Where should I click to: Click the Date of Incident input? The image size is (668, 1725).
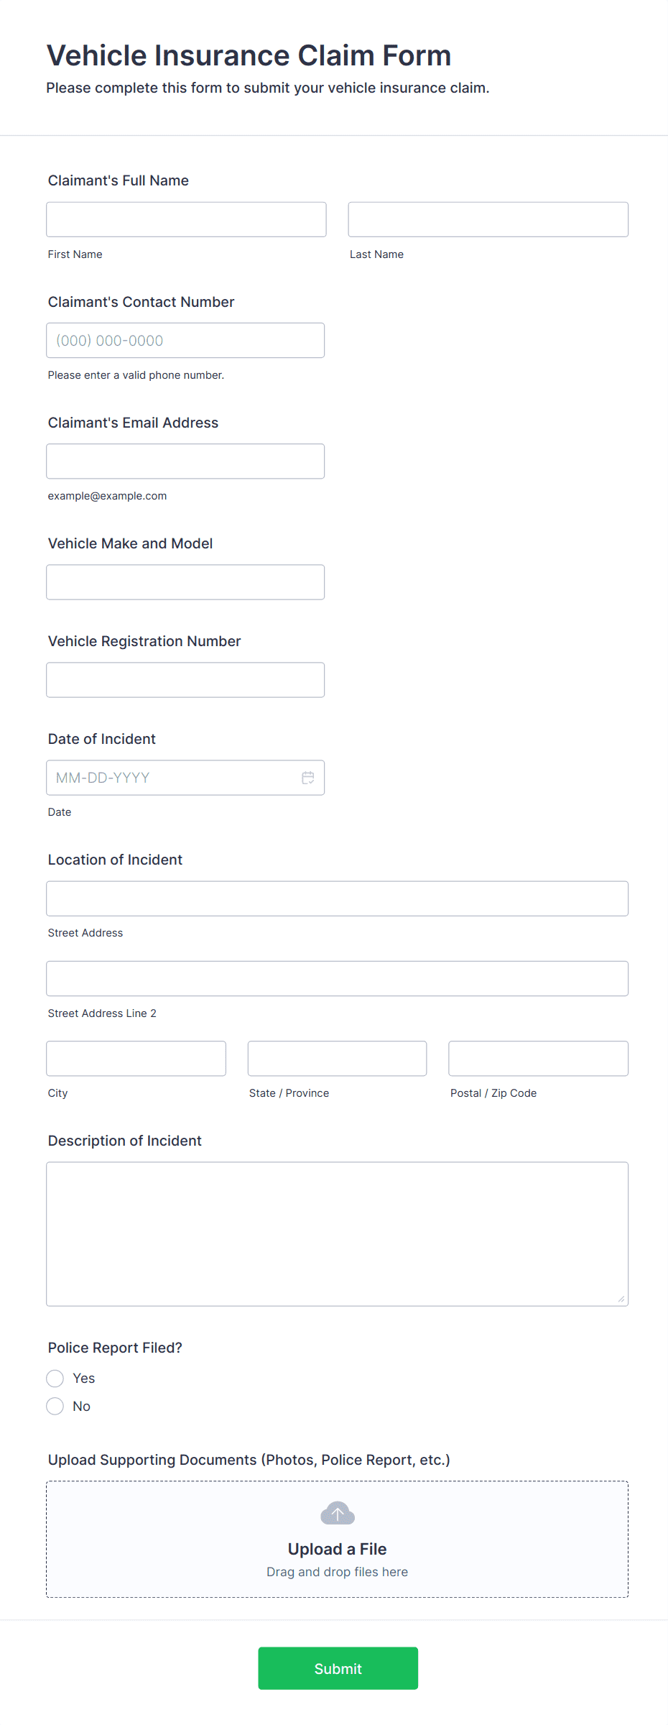(172, 777)
